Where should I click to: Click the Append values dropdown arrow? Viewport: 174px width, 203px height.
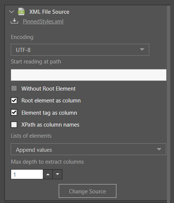click(x=159, y=149)
